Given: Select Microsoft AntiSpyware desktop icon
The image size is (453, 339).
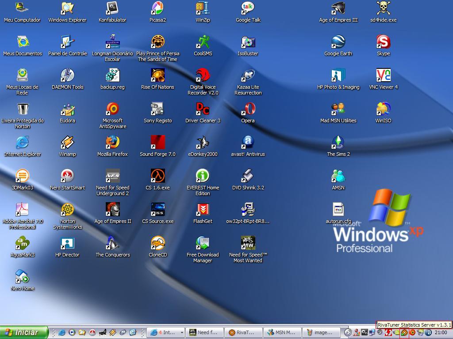Looking at the screenshot, I should 112,109.
